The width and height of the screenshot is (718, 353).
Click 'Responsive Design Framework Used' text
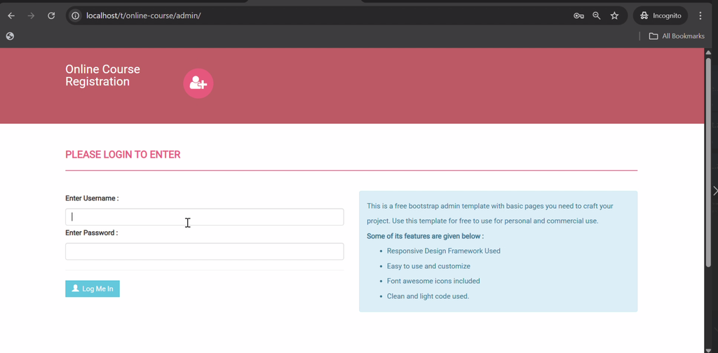(x=444, y=251)
